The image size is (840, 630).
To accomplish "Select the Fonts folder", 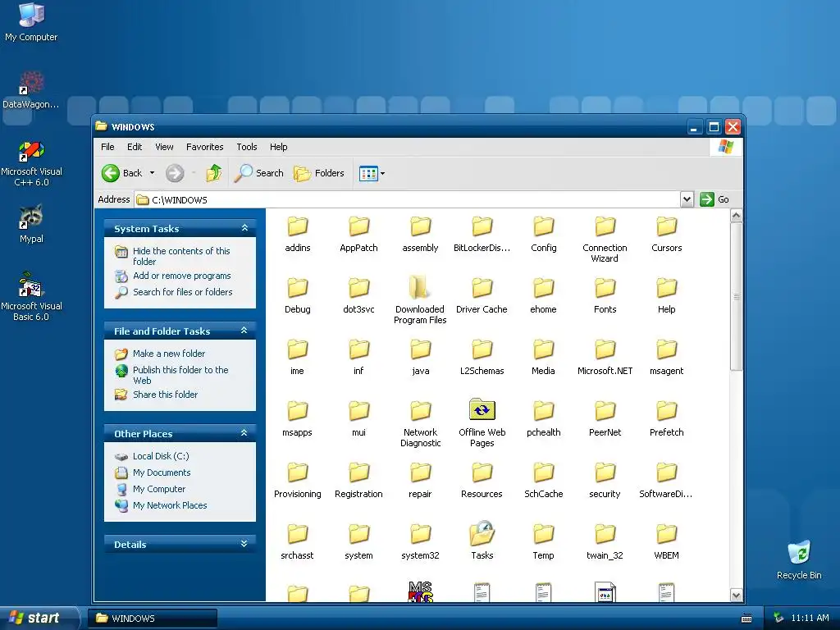I will (605, 295).
